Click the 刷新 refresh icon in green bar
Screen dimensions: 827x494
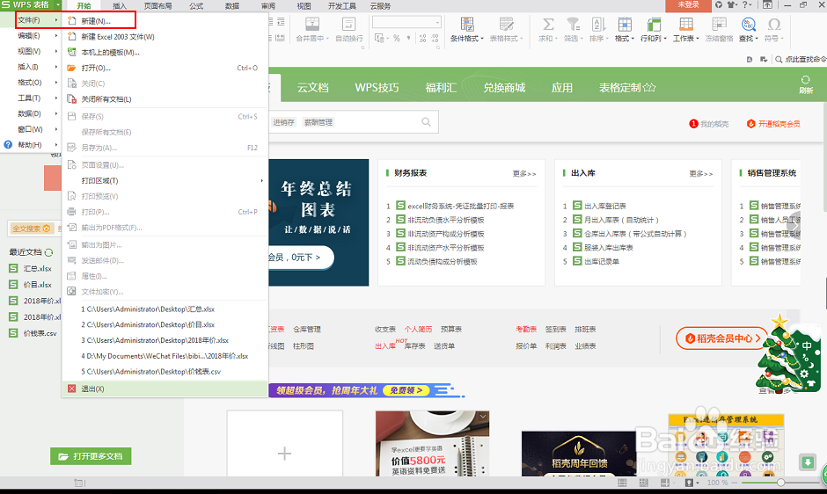pos(805,80)
